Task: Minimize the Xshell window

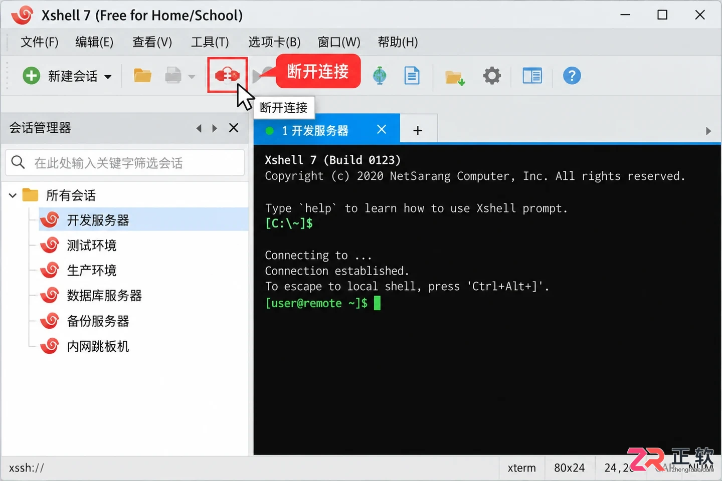Action: pyautogui.click(x=625, y=15)
